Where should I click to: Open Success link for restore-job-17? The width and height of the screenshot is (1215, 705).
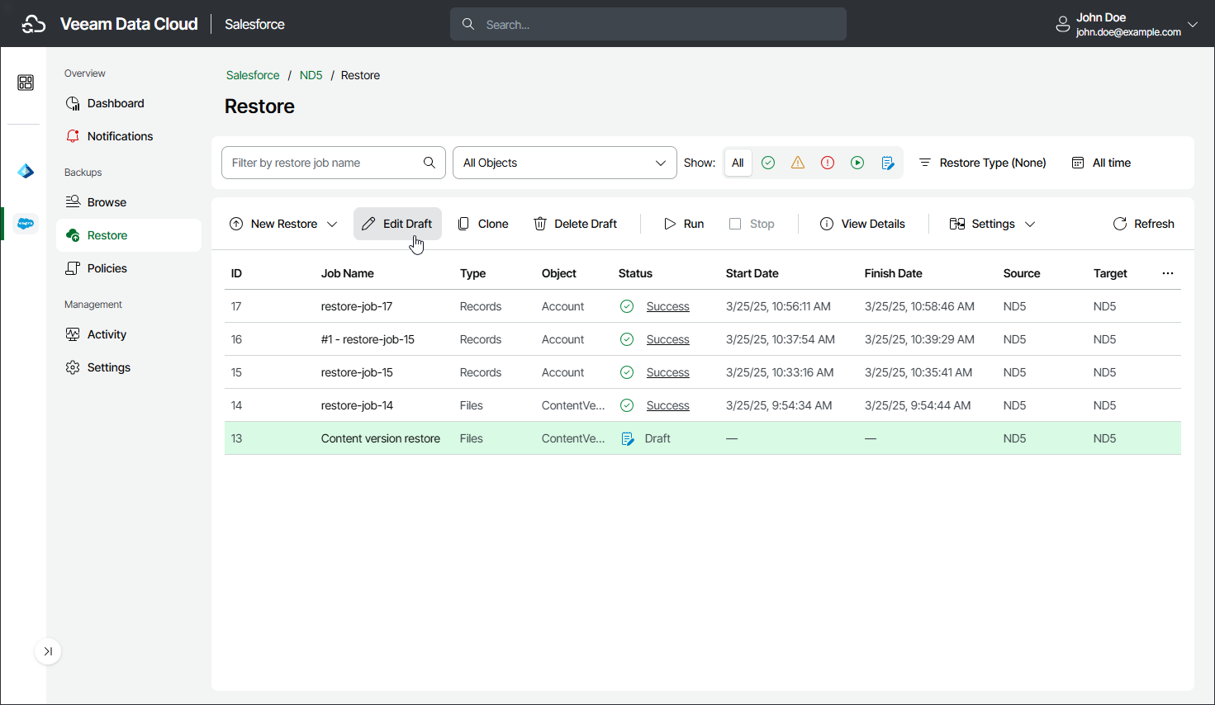pyautogui.click(x=667, y=306)
